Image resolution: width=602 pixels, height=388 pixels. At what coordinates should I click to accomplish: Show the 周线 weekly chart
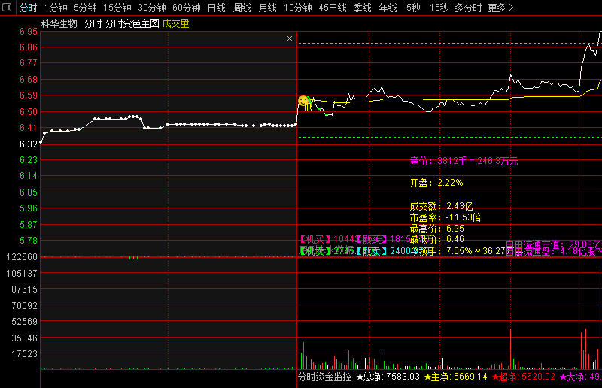click(x=242, y=8)
